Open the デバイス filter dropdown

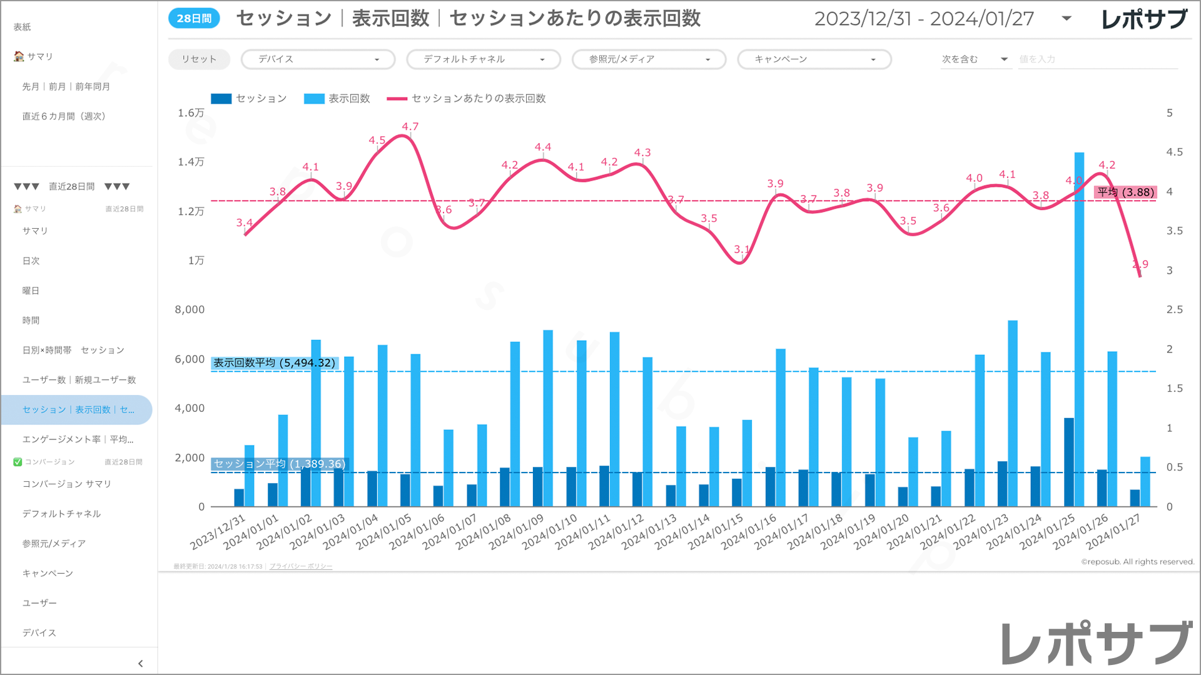[x=318, y=59]
